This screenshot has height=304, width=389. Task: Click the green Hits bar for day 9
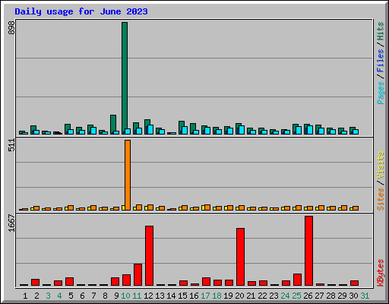coord(113,125)
